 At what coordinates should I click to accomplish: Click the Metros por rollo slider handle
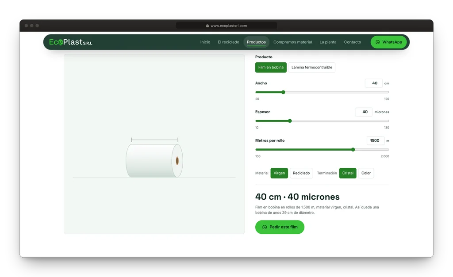click(353, 150)
